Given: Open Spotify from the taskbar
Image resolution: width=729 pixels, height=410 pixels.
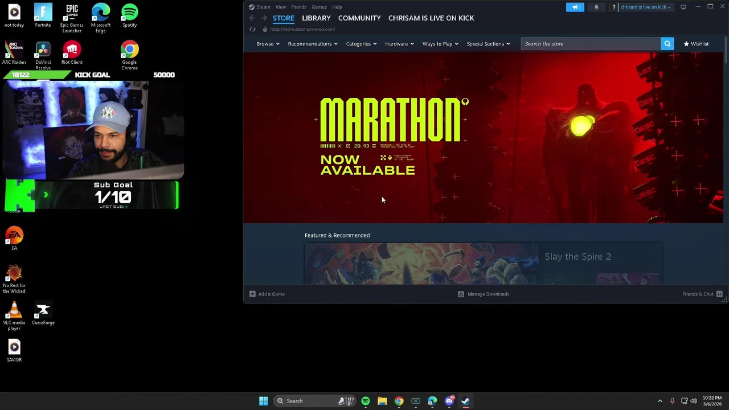Looking at the screenshot, I should pyautogui.click(x=365, y=401).
